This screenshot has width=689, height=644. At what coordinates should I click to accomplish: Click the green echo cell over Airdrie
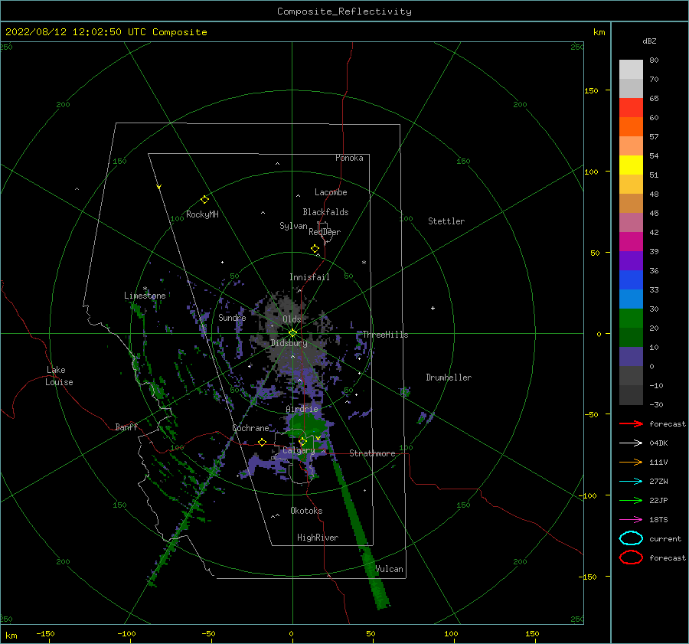pos(308,424)
